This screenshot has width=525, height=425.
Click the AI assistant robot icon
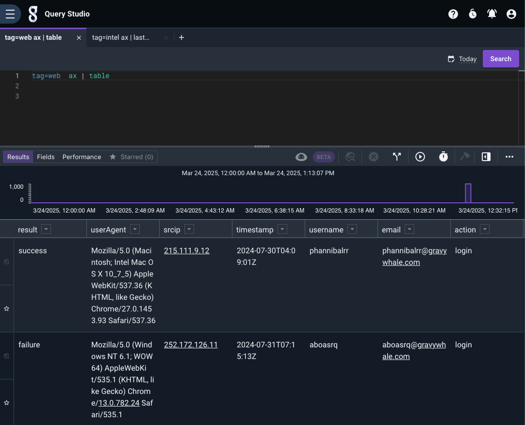(301, 157)
